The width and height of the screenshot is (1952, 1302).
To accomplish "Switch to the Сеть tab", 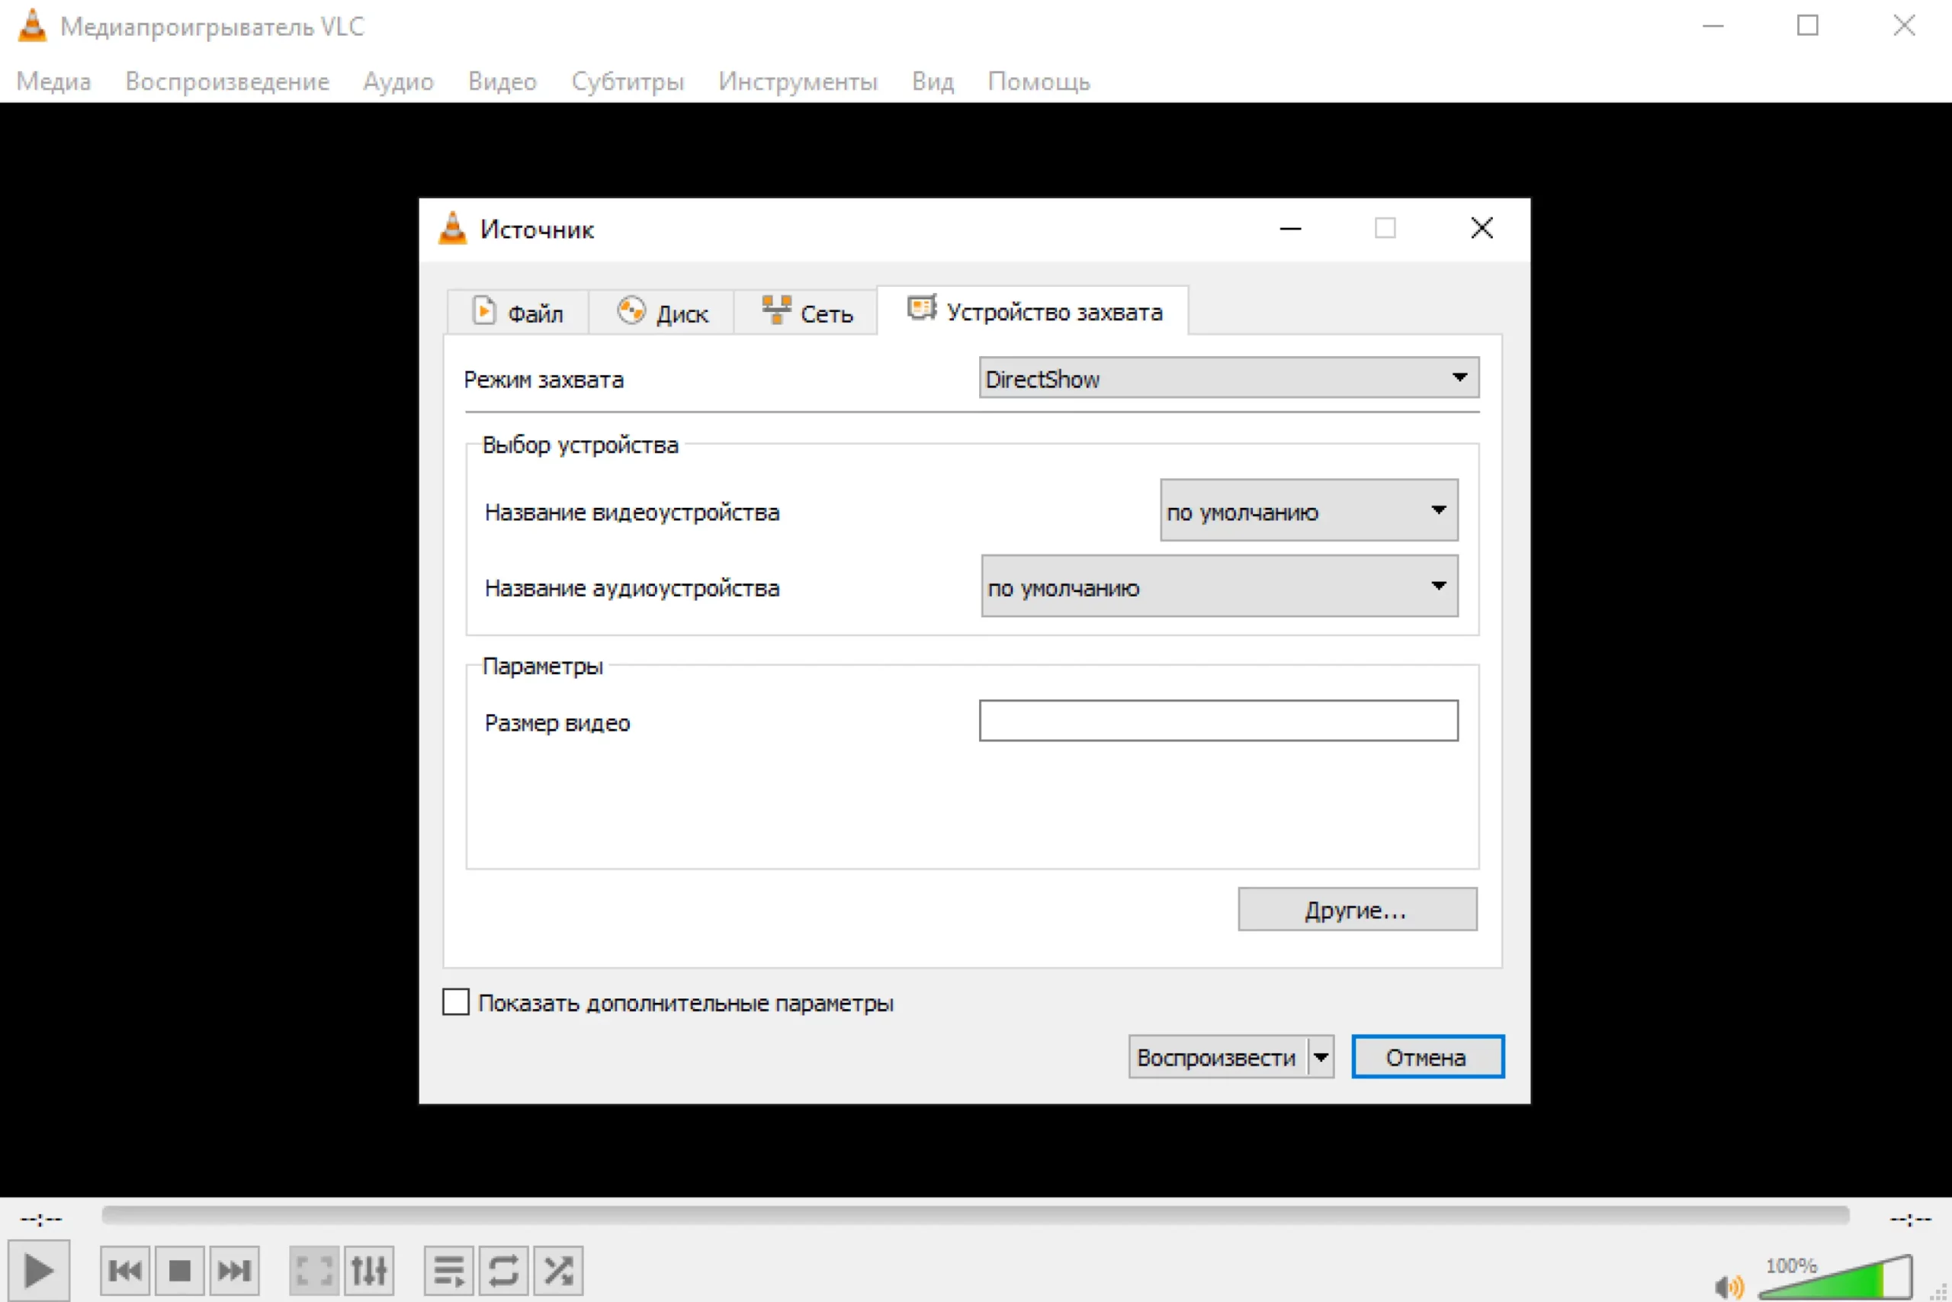I will 807,313.
